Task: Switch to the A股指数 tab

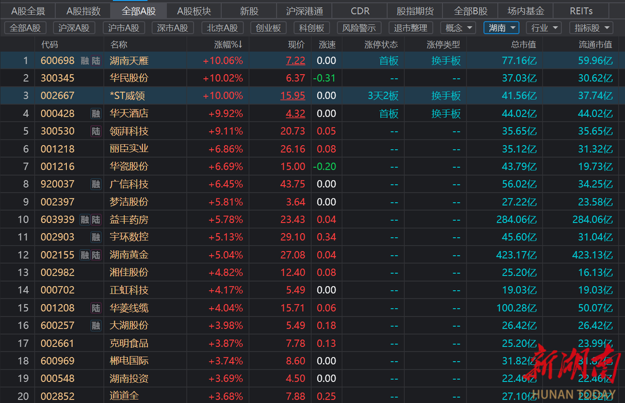Action: coord(83,11)
